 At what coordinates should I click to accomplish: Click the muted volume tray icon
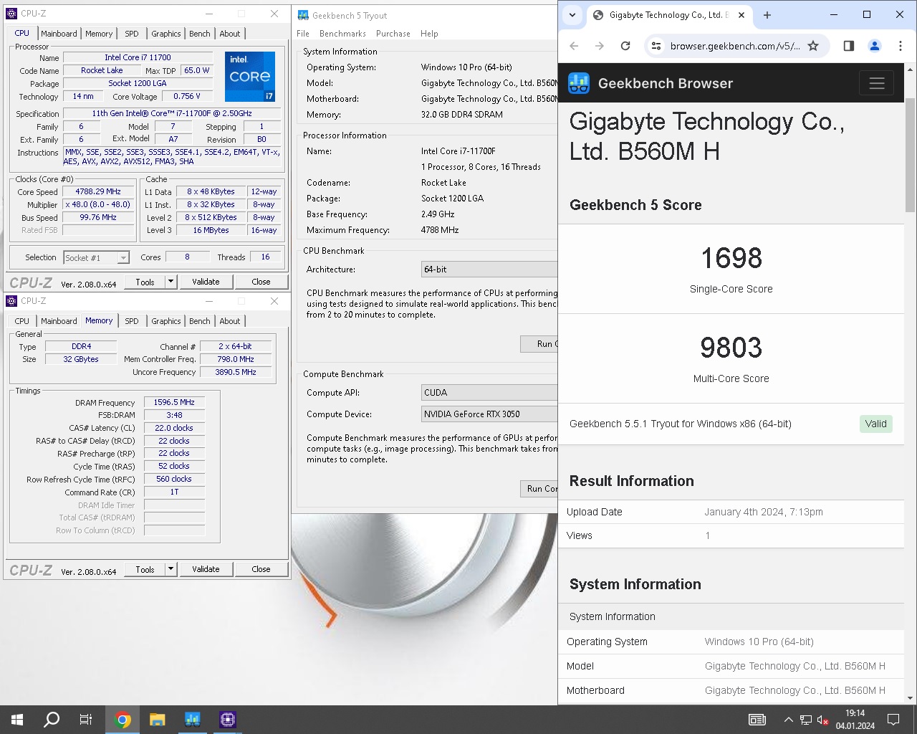coord(823,720)
